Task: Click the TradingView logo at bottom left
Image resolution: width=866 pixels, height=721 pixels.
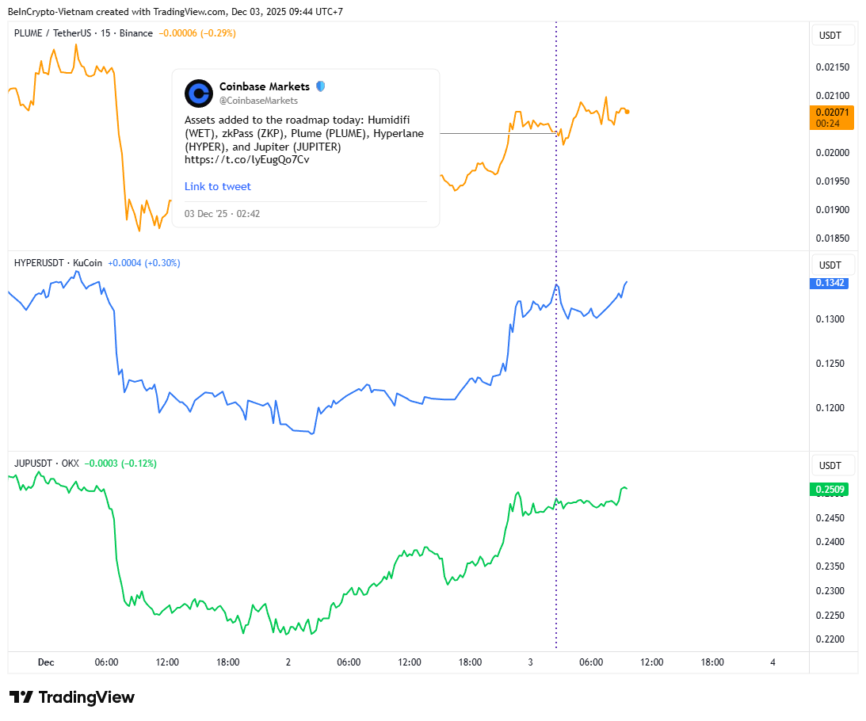Action: click(x=72, y=697)
